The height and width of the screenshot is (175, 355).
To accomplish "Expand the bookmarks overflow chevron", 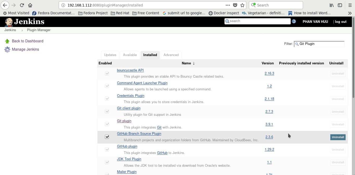I will 350,13.
